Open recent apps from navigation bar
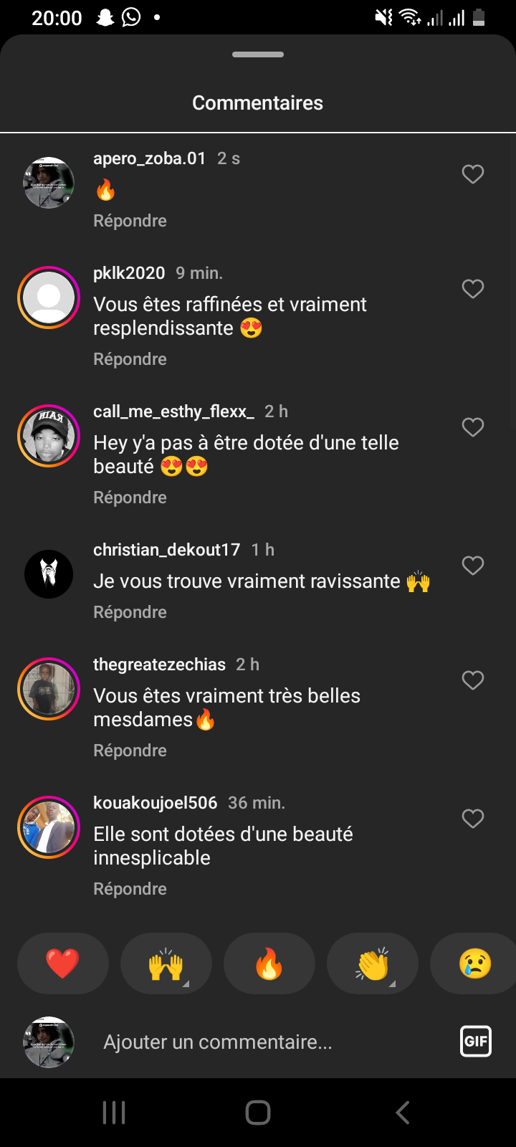Image resolution: width=516 pixels, height=1147 pixels. 114,1113
